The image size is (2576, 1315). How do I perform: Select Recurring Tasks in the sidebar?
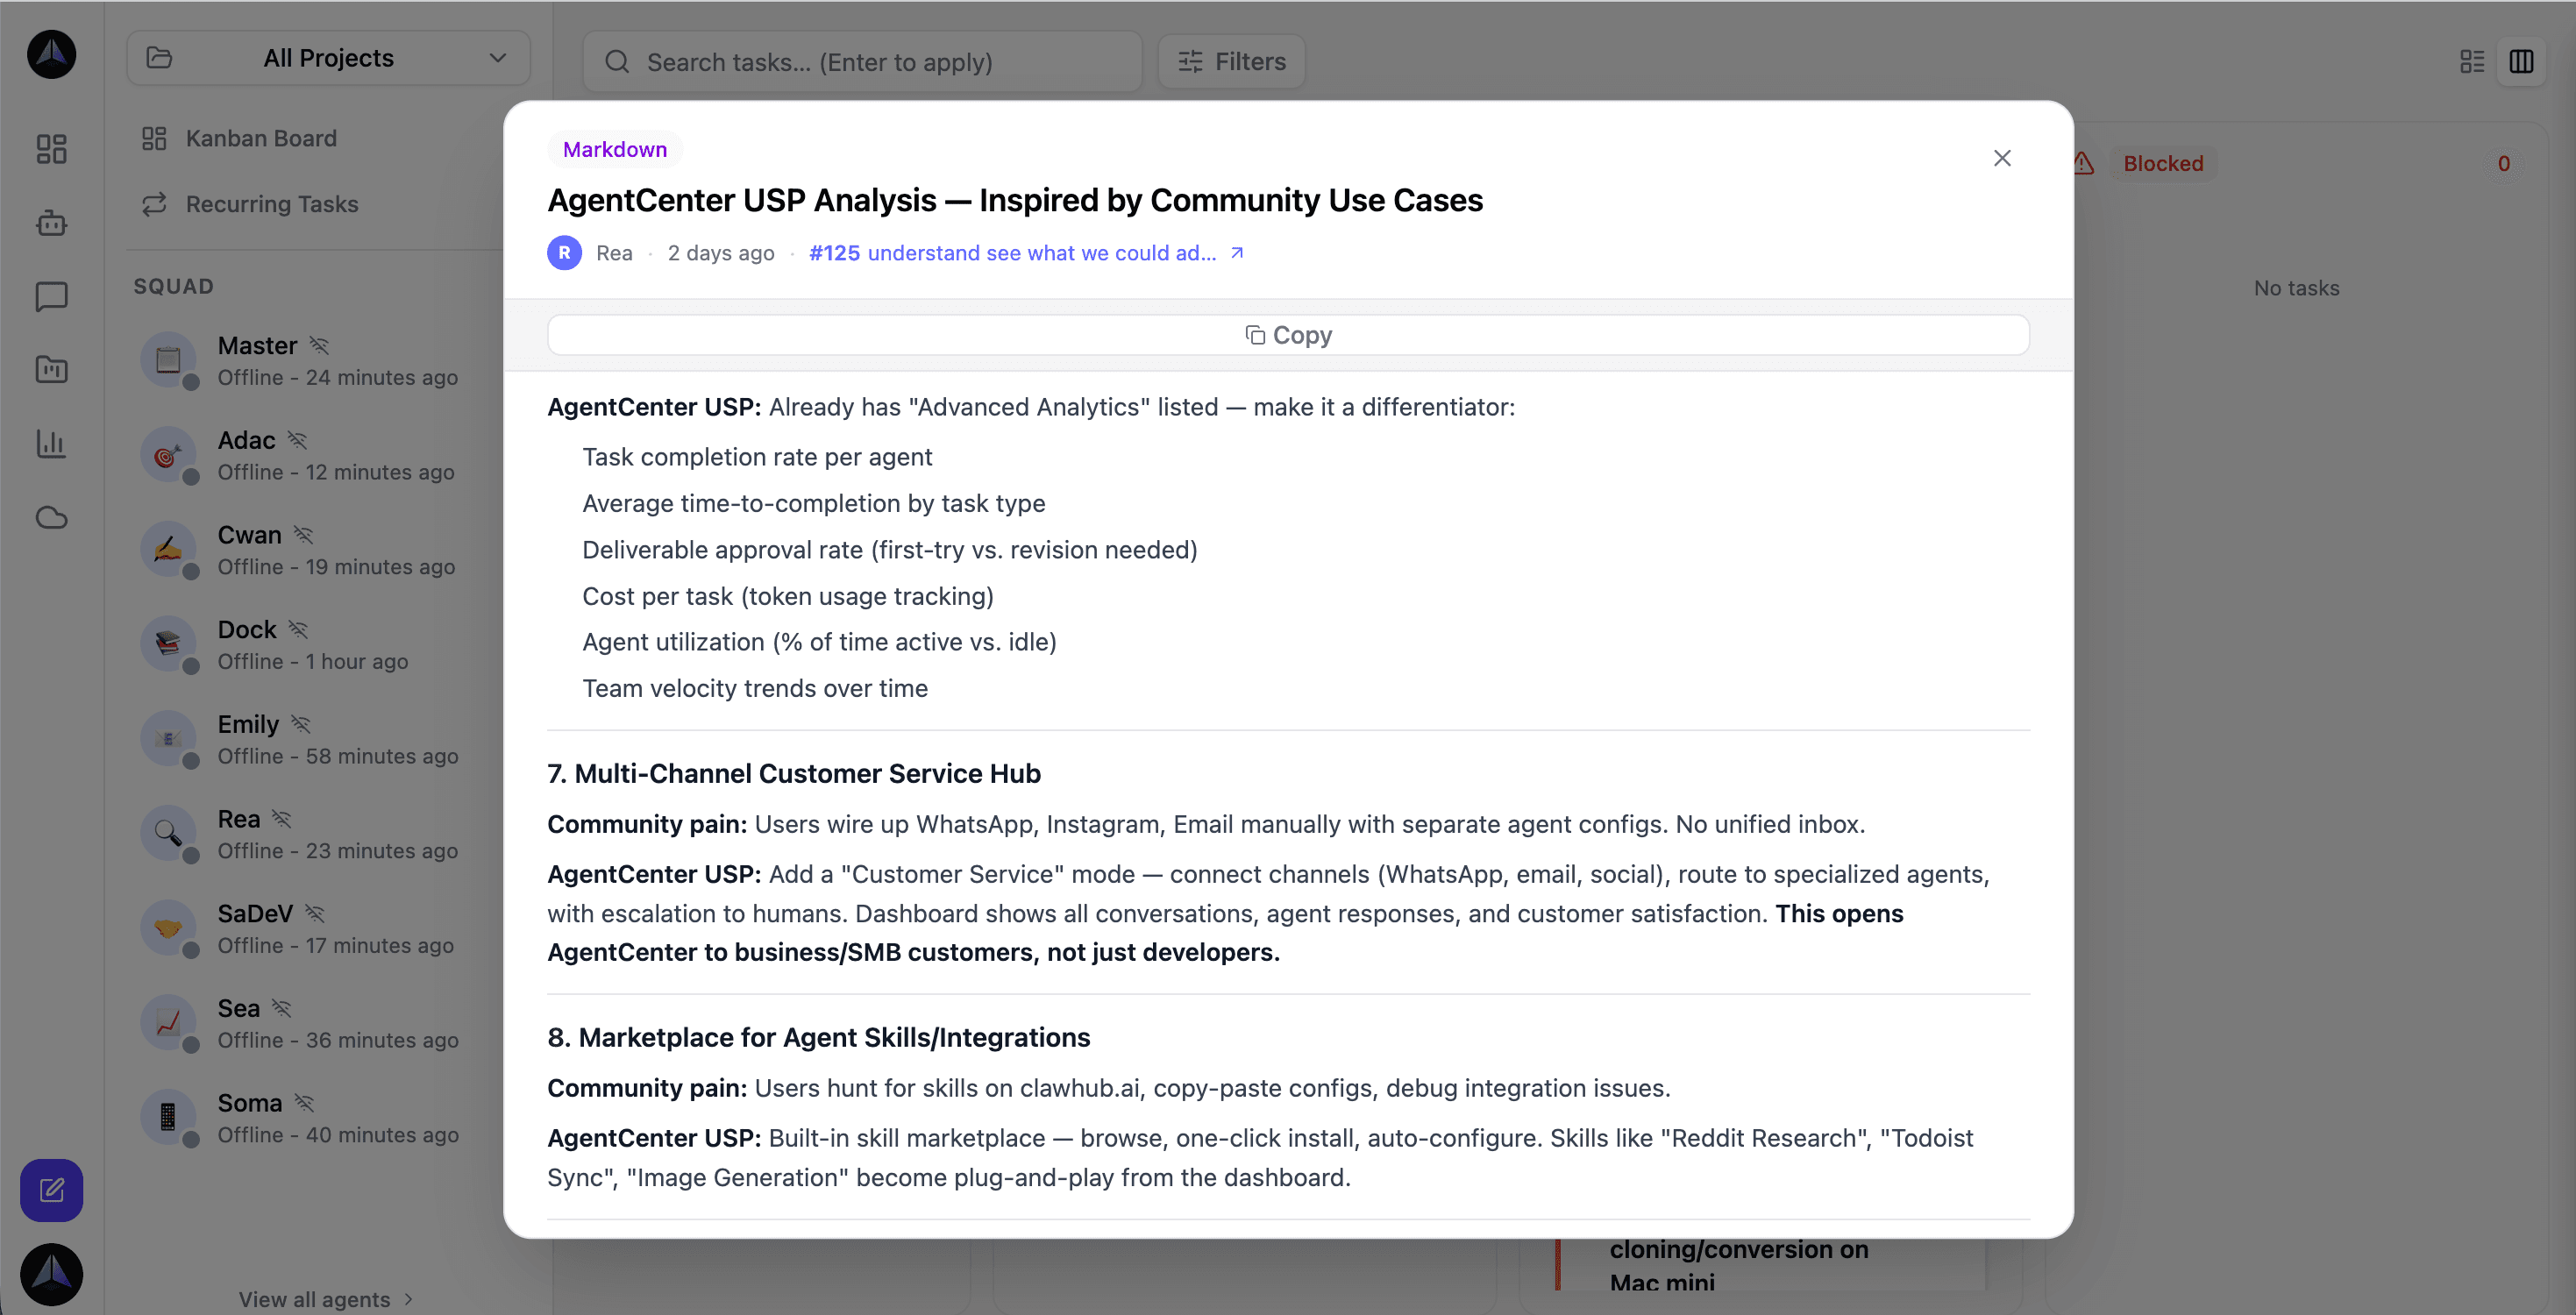271,204
